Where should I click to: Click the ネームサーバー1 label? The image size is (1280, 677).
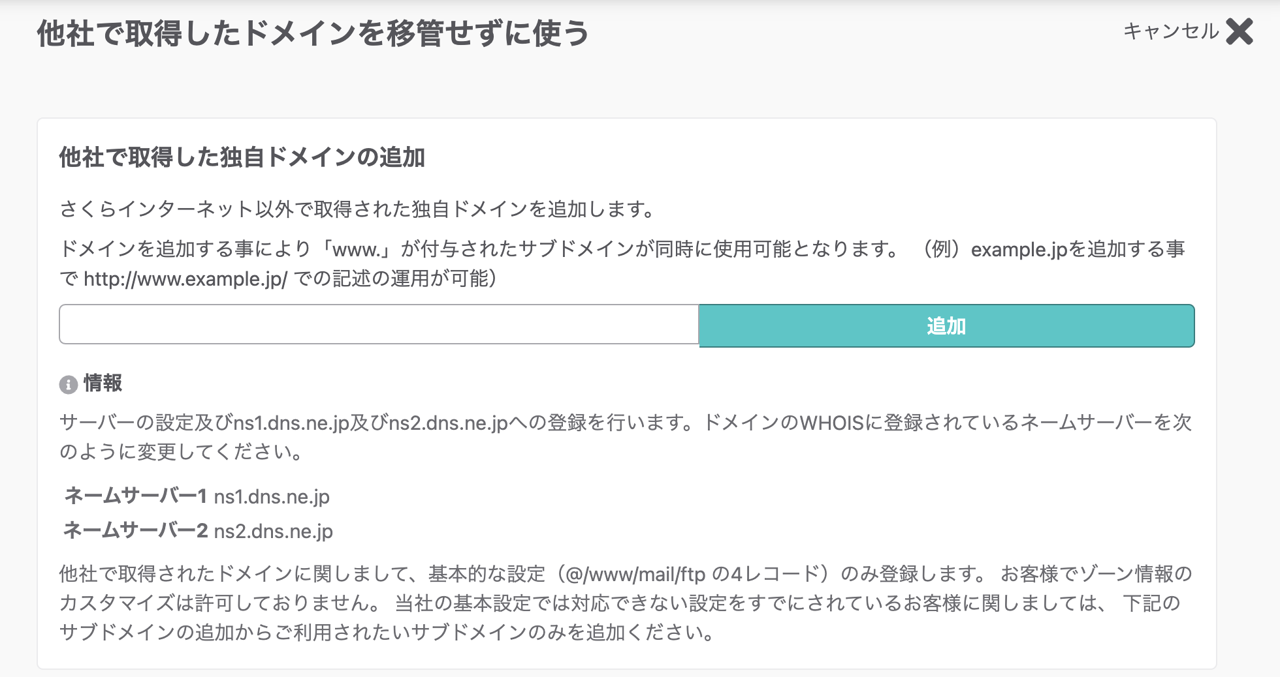click(x=136, y=496)
